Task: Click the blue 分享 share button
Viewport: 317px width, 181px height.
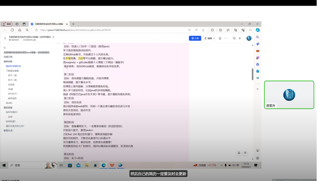Action: tap(195, 38)
